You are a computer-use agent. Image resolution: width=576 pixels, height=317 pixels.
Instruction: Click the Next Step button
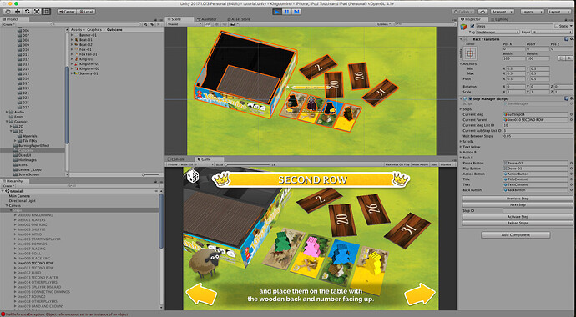[x=518, y=204]
